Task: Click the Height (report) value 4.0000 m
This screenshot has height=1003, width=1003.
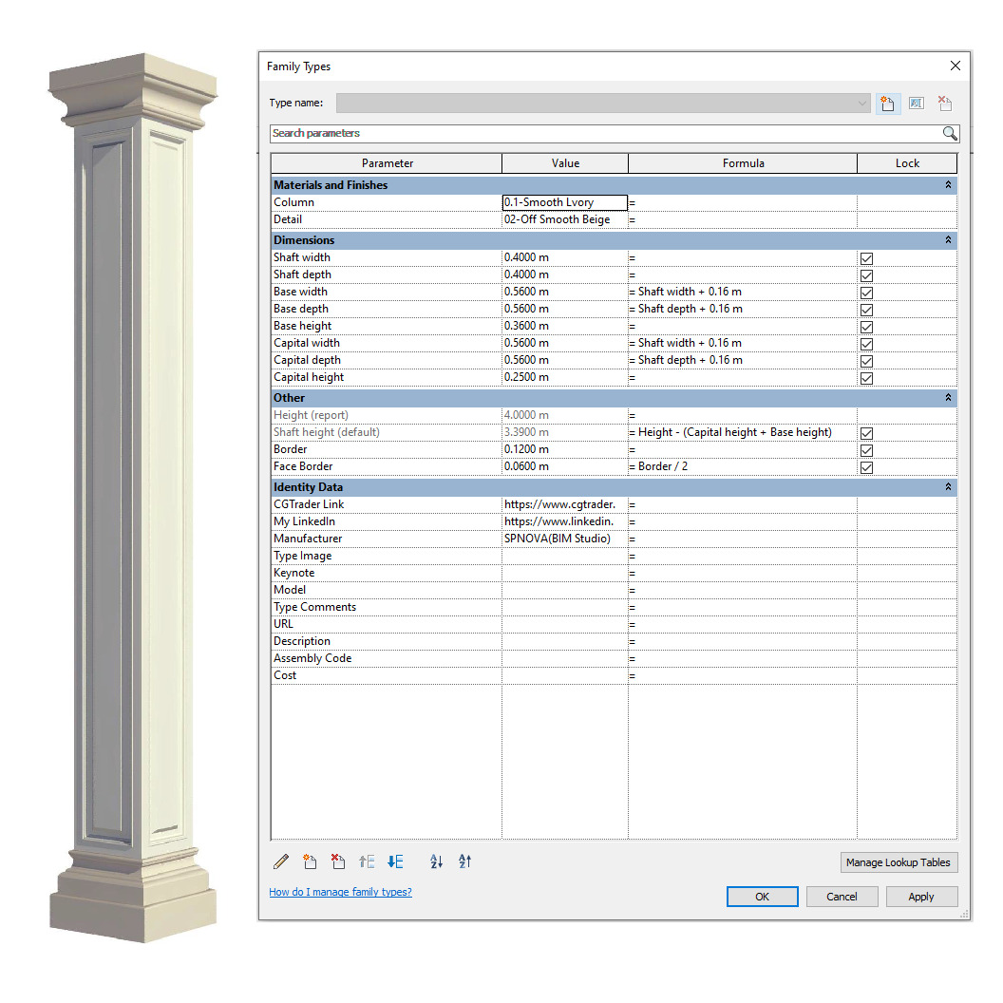Action: coord(565,414)
